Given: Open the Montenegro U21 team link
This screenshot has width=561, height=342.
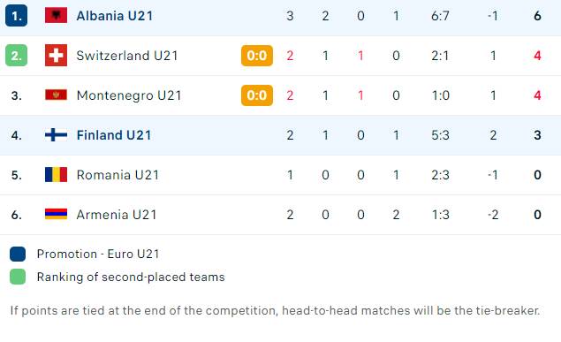Looking at the screenshot, I should [129, 95].
